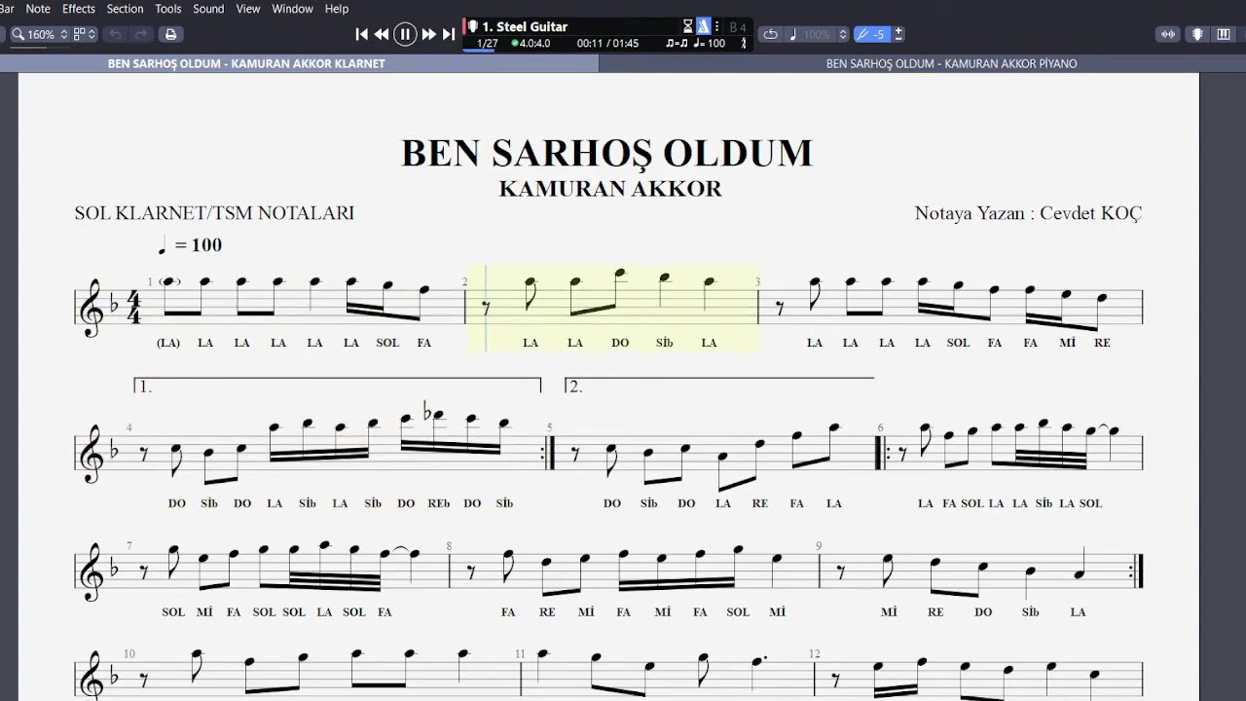Screen dimensions: 1246x701
Task: Open the Section menu
Action: (x=125, y=9)
